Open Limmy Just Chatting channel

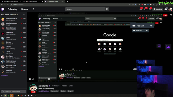14,48
